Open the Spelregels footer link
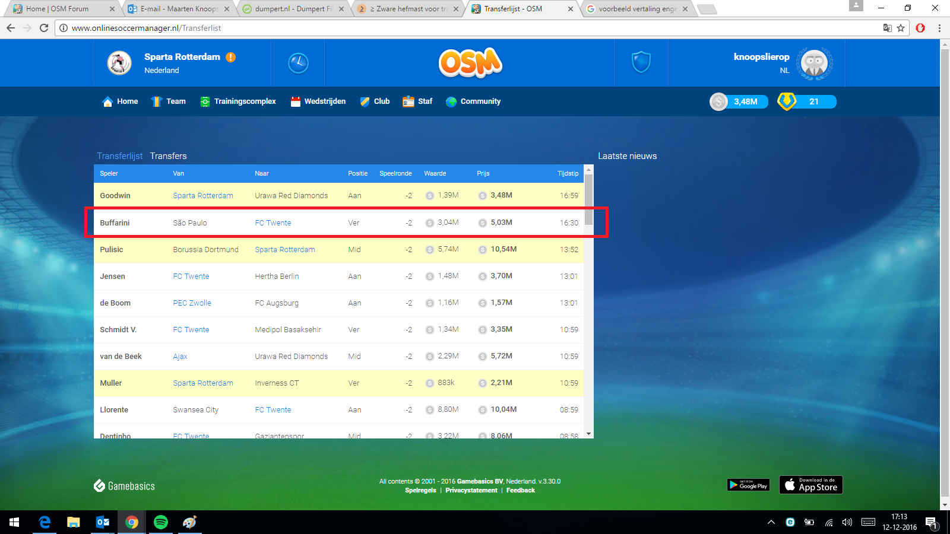 420,491
